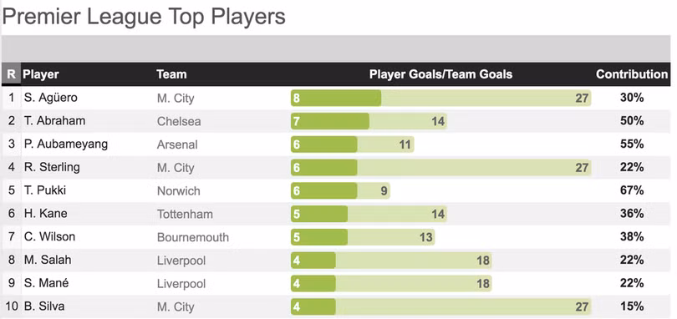677x319 pixels.
Task: Select the H. Kane row name
Action: pyautogui.click(x=45, y=214)
